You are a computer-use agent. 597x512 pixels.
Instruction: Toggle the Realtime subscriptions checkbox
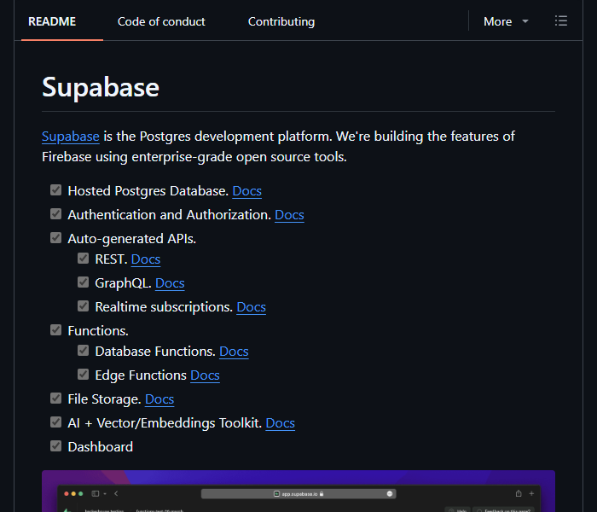point(83,306)
